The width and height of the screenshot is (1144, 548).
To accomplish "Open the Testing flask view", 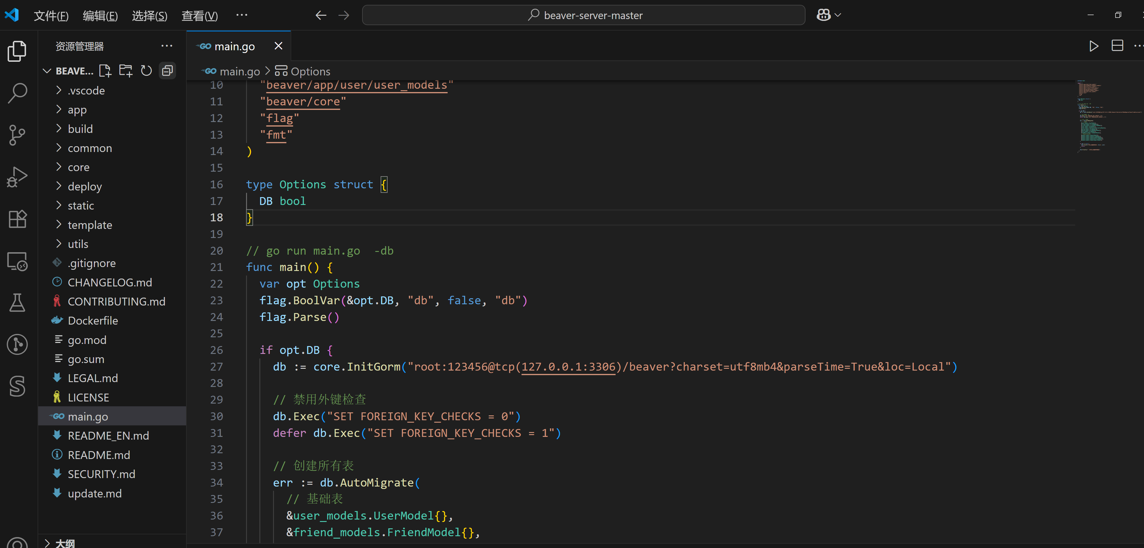I will (17, 303).
